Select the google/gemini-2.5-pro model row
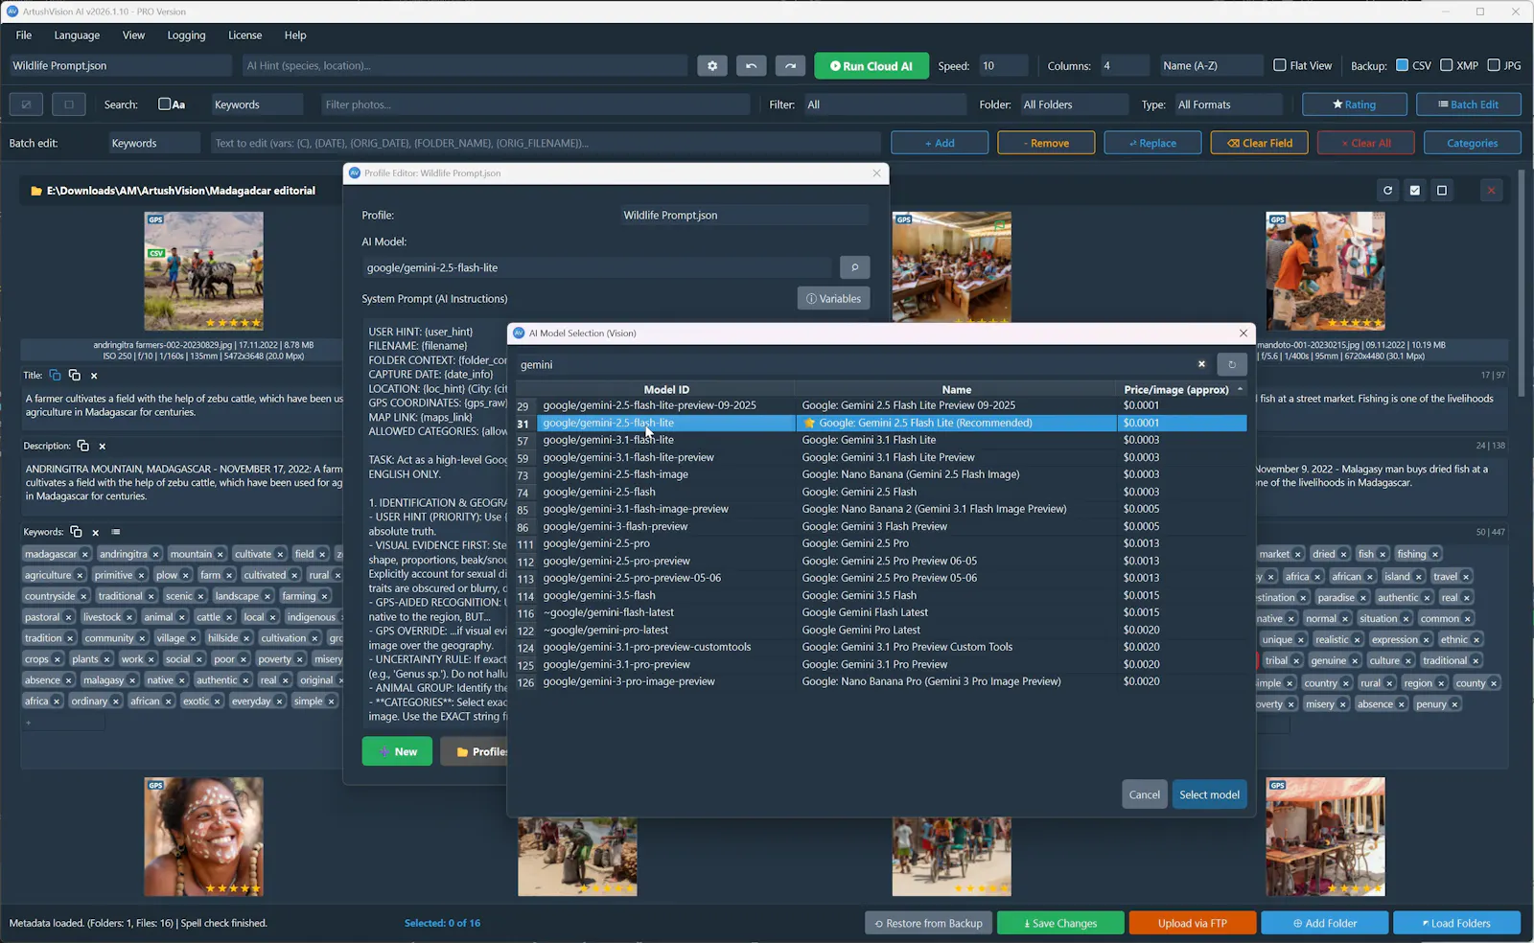Viewport: 1534px width, 943px height. [x=881, y=543]
